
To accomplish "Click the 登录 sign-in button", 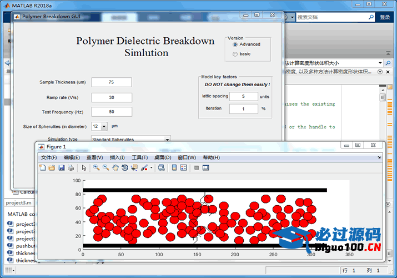I will 385,17.
